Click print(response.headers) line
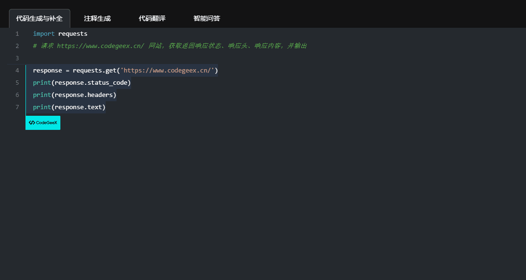 75,95
